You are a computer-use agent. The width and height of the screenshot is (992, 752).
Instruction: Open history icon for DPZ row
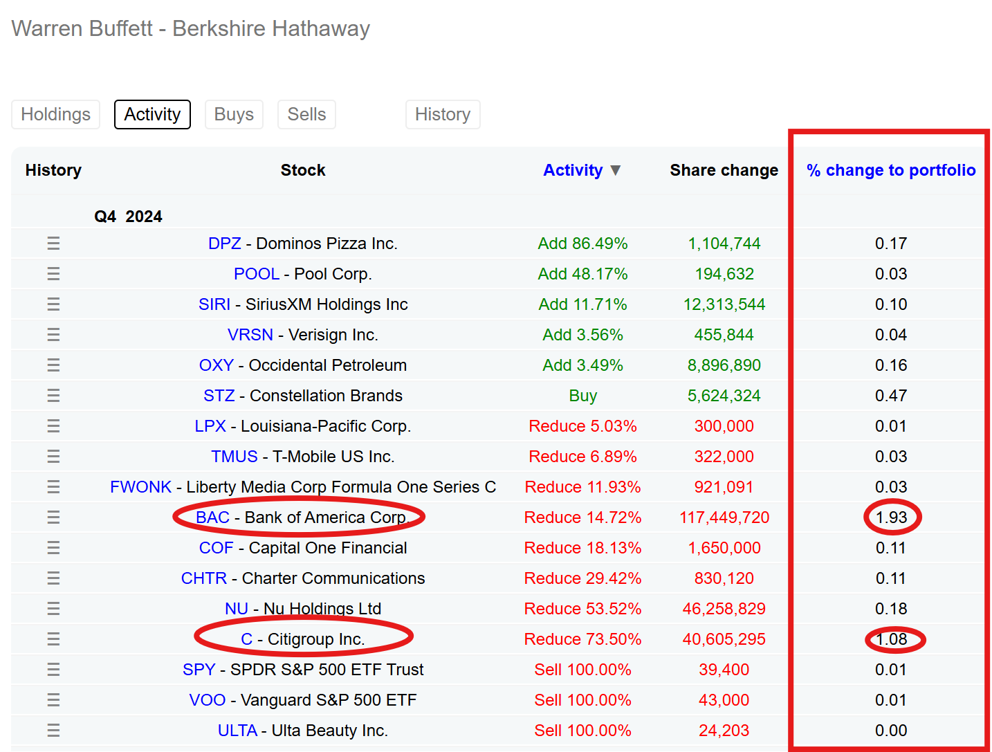[53, 244]
